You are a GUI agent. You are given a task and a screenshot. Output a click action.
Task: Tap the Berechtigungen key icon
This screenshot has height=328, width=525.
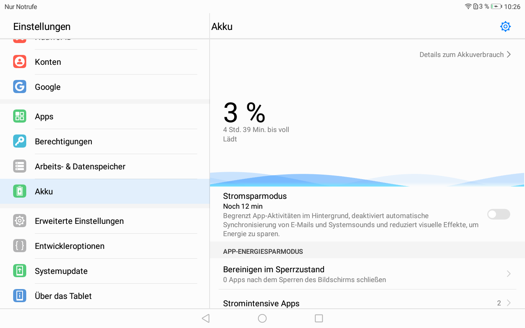(x=20, y=141)
